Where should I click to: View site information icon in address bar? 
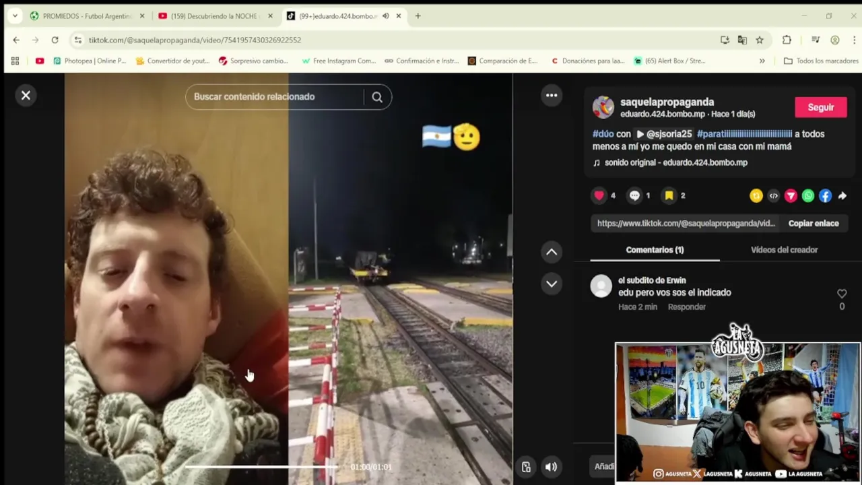(78, 40)
